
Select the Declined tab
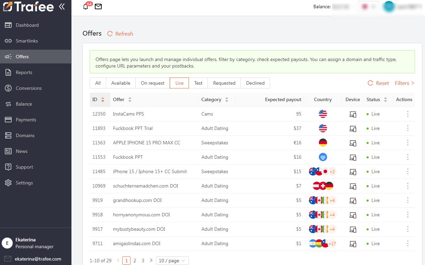click(255, 83)
